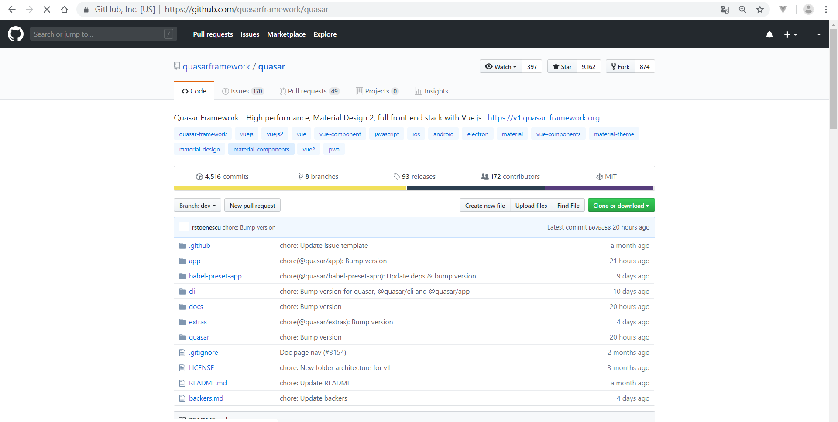The height and width of the screenshot is (422, 838).
Task: Click the electron topic tag
Action: [x=478, y=134]
